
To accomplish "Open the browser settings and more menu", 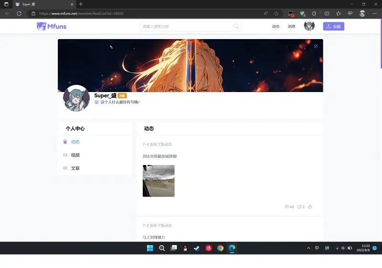I will 374,14.
